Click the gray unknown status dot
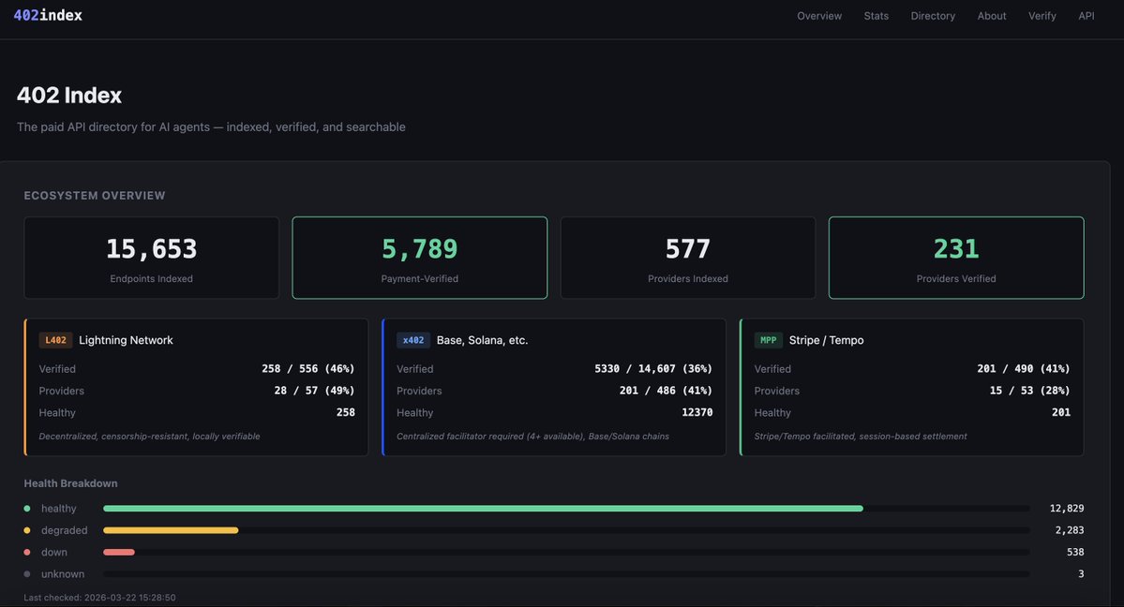 (x=27, y=574)
